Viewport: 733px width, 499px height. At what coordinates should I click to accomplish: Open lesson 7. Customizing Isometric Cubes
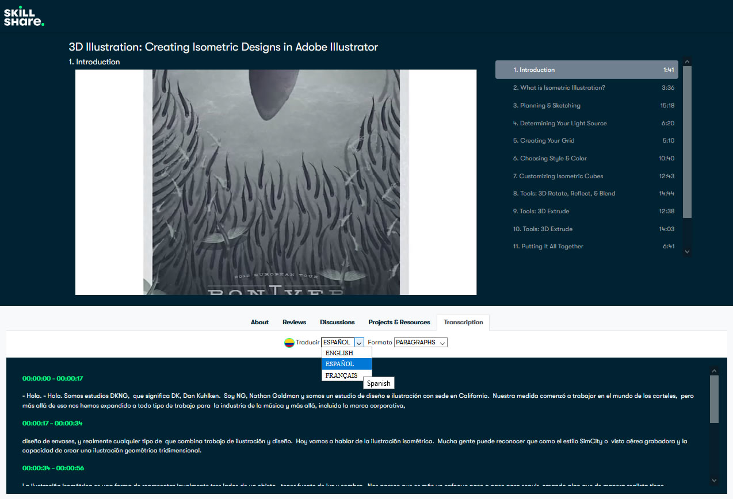(x=587, y=176)
